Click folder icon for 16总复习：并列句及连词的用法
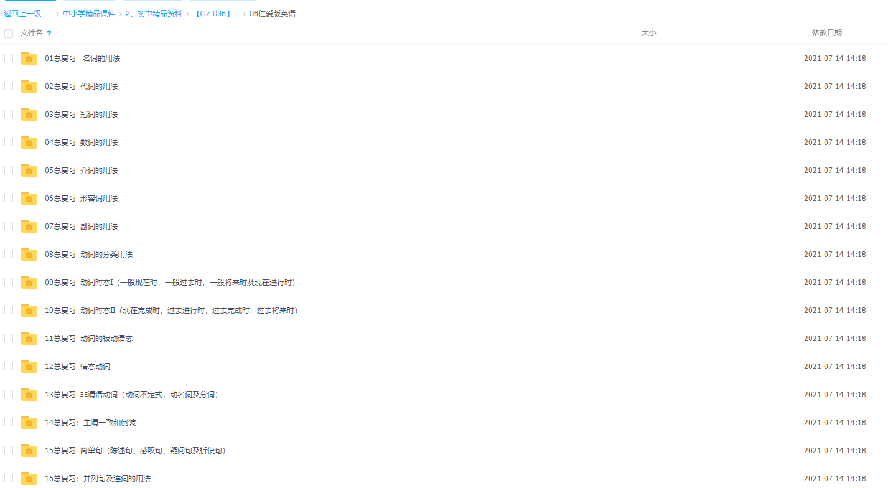888x488 pixels. click(29, 478)
